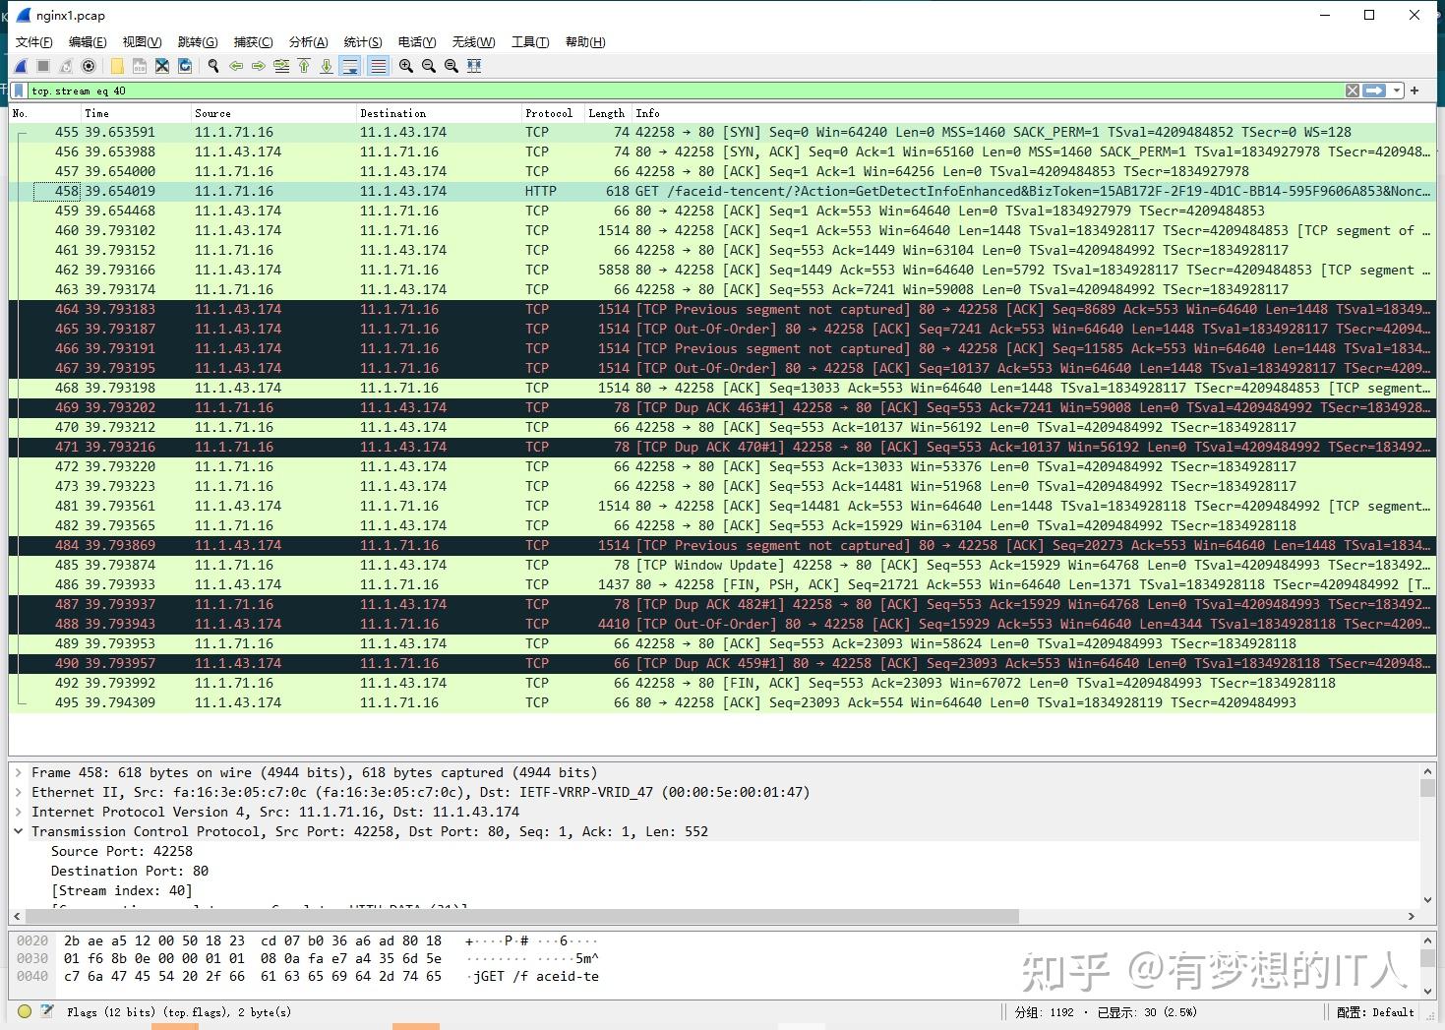Viewport: 1445px width, 1030px height.
Task: Click the resize columns icon
Action: coord(474,66)
